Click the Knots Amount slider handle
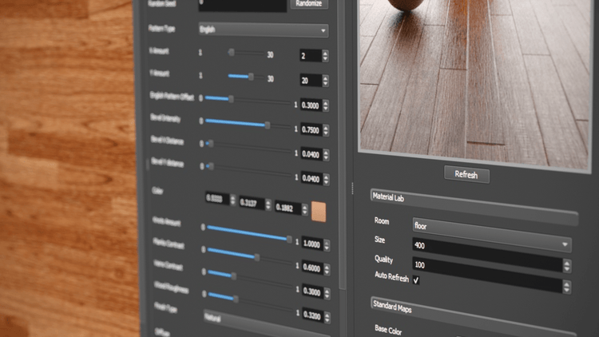Image resolution: width=599 pixels, height=337 pixels. click(x=289, y=240)
